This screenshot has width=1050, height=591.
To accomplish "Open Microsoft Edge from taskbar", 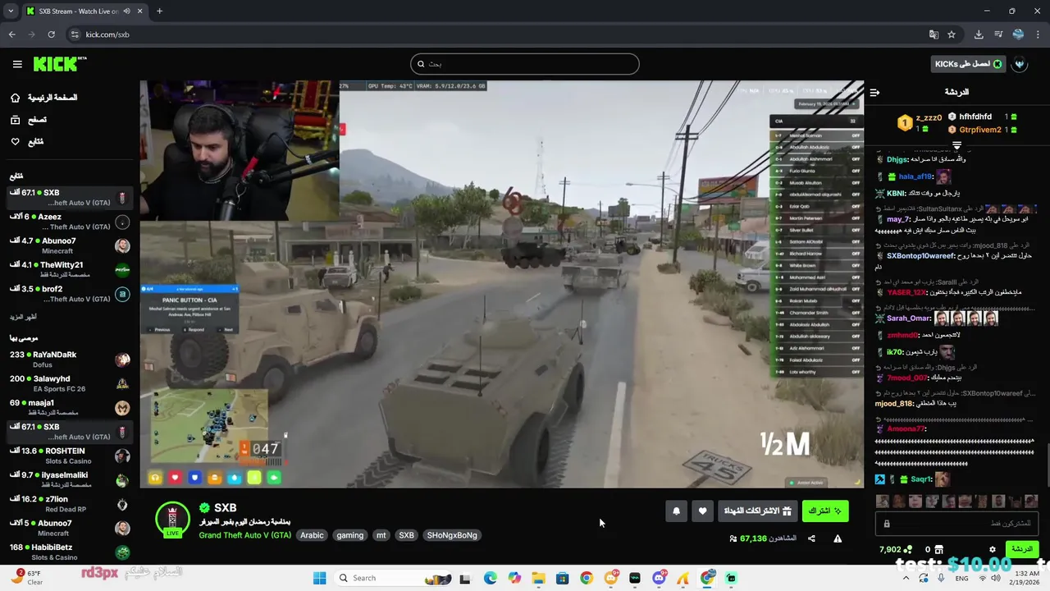I will click(x=491, y=578).
